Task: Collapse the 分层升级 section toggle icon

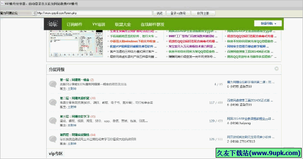Action: point(276,68)
